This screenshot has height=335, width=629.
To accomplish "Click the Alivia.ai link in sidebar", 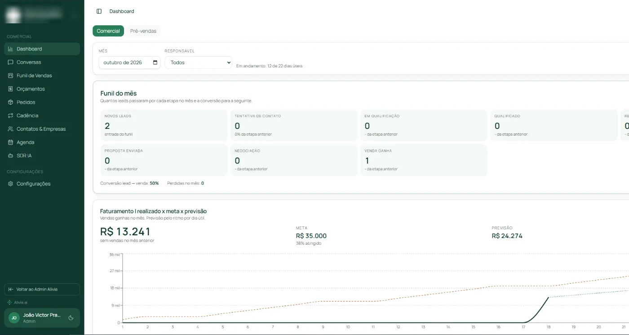I will coord(18,303).
